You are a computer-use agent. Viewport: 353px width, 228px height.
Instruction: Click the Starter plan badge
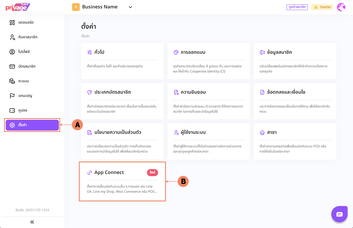322,7
